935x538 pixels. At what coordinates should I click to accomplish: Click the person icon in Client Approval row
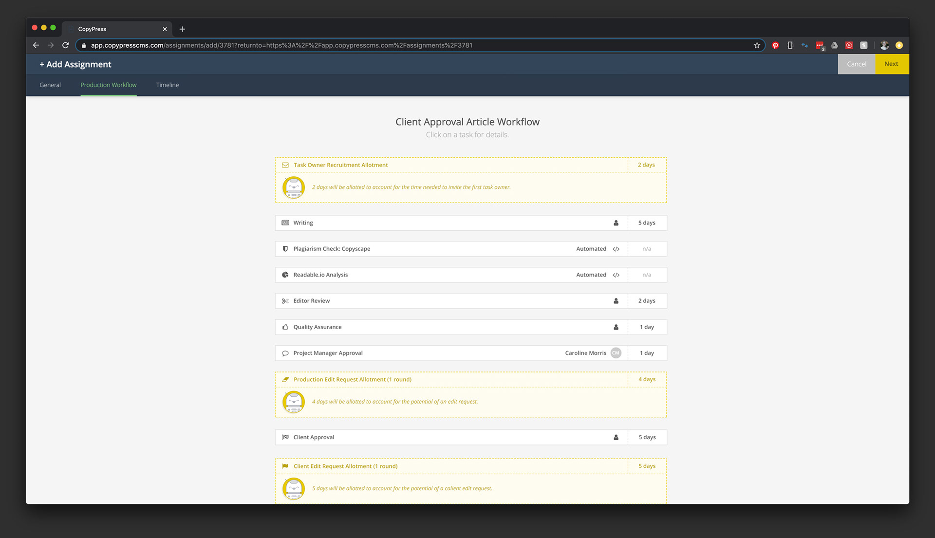tap(616, 437)
